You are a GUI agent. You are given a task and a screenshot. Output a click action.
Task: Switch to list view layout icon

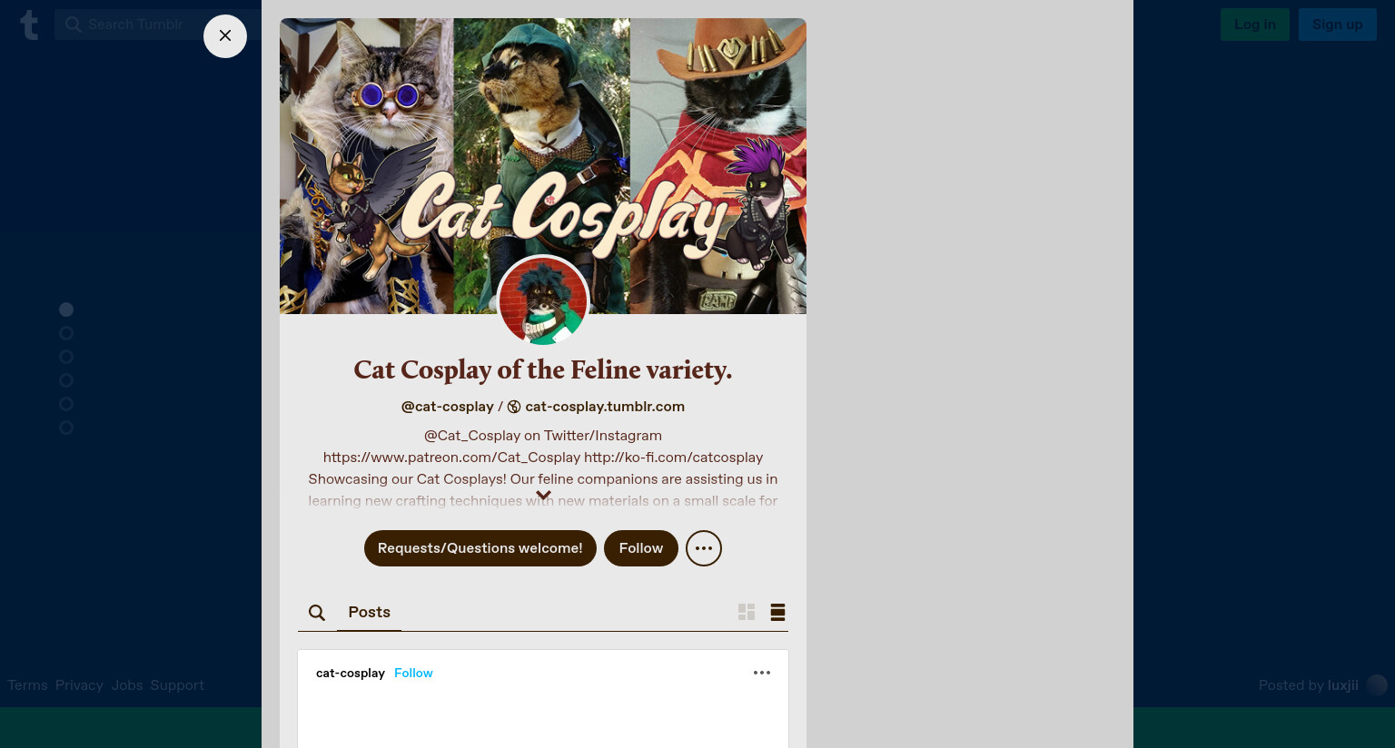click(x=777, y=612)
